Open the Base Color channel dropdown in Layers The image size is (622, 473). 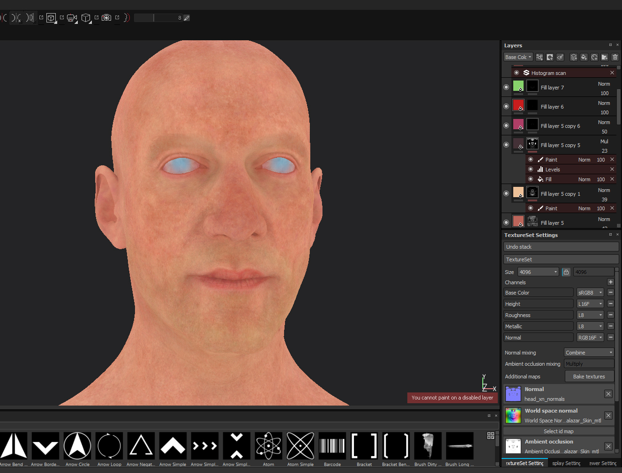pos(518,57)
